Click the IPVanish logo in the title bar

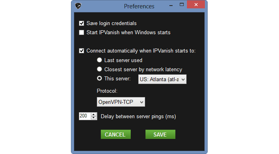78,6
